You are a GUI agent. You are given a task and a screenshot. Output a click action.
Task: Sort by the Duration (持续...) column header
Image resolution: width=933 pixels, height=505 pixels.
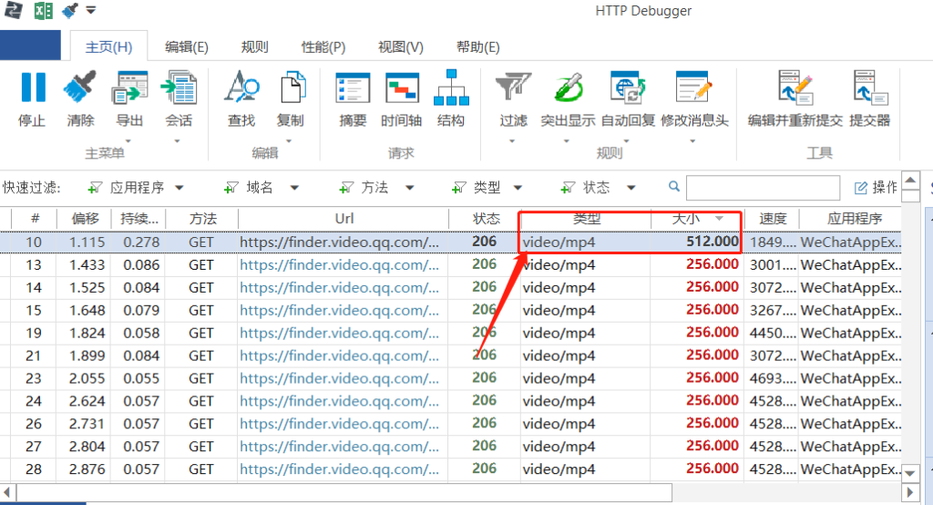[x=138, y=219]
